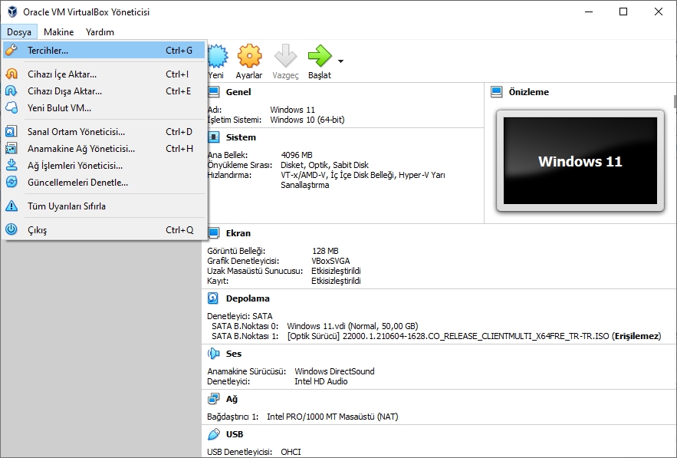Click the Vazgeç gray arrow toolbar icon
Screen dimensions: 677x458
coord(285,56)
